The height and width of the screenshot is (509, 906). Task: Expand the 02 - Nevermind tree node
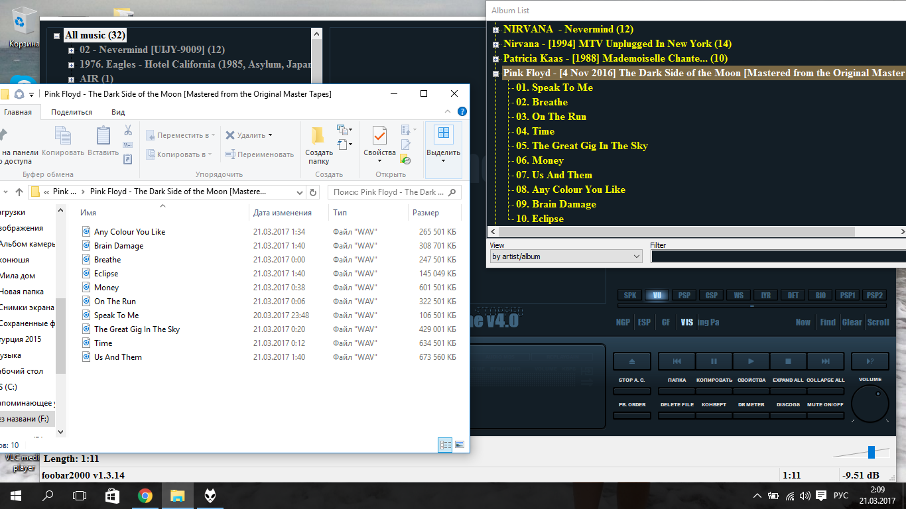point(72,50)
